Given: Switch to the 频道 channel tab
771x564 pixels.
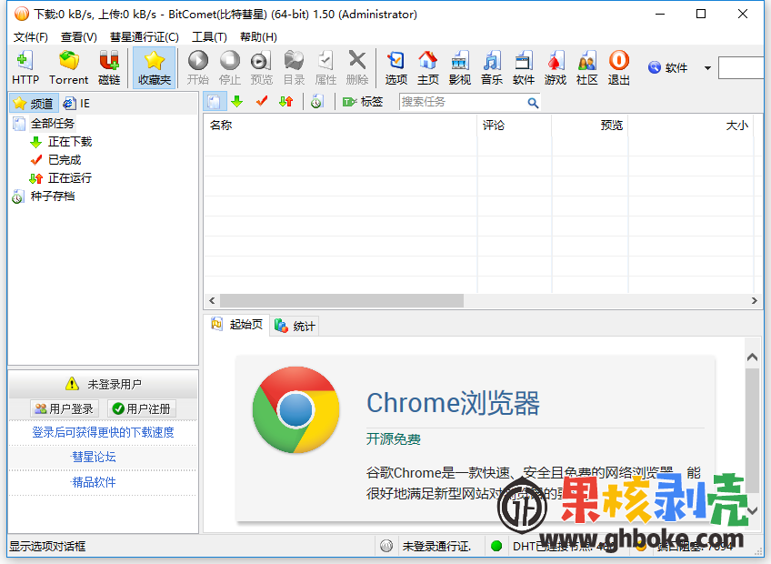Looking at the screenshot, I should (x=34, y=104).
